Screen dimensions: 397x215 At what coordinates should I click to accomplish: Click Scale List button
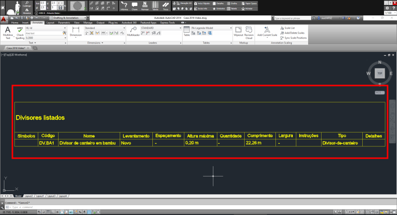pyautogui.click(x=287, y=28)
